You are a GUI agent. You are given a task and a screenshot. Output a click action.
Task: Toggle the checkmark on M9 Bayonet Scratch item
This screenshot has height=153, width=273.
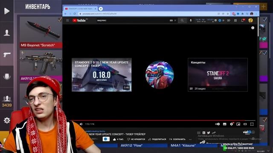tap(60, 20)
